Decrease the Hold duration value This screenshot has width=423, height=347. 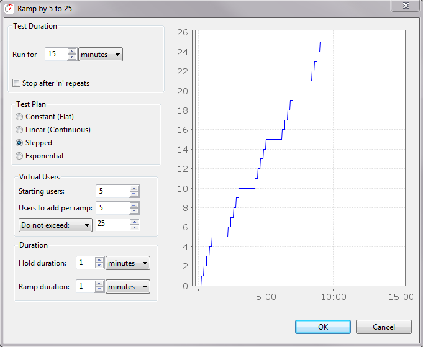coord(99,266)
